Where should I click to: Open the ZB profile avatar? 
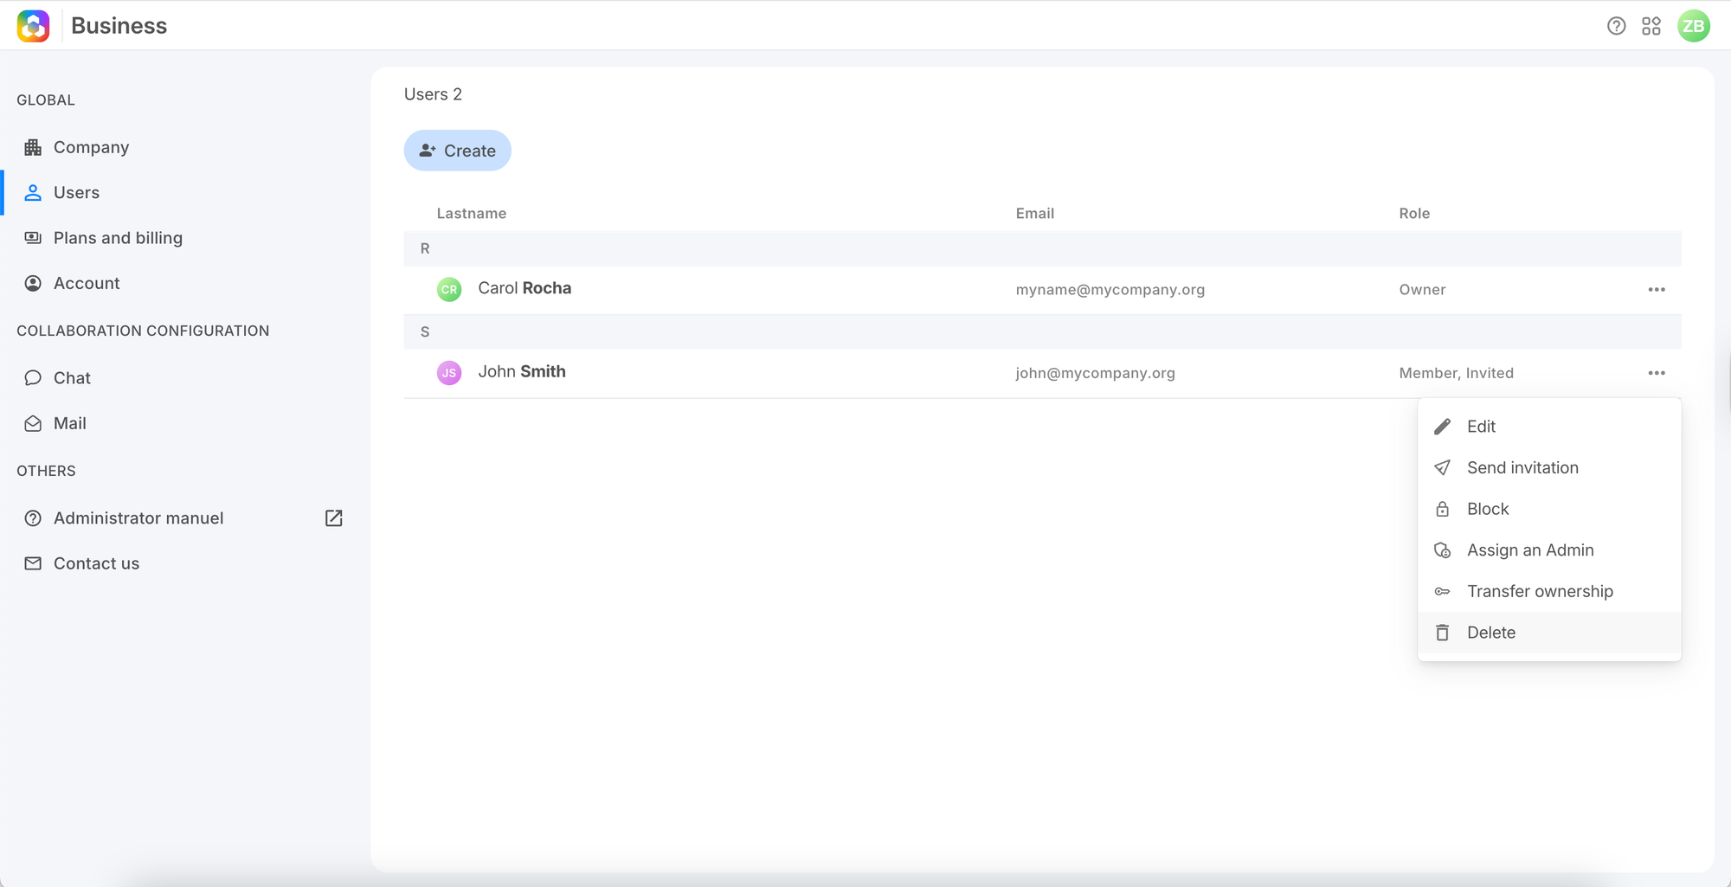click(1694, 26)
